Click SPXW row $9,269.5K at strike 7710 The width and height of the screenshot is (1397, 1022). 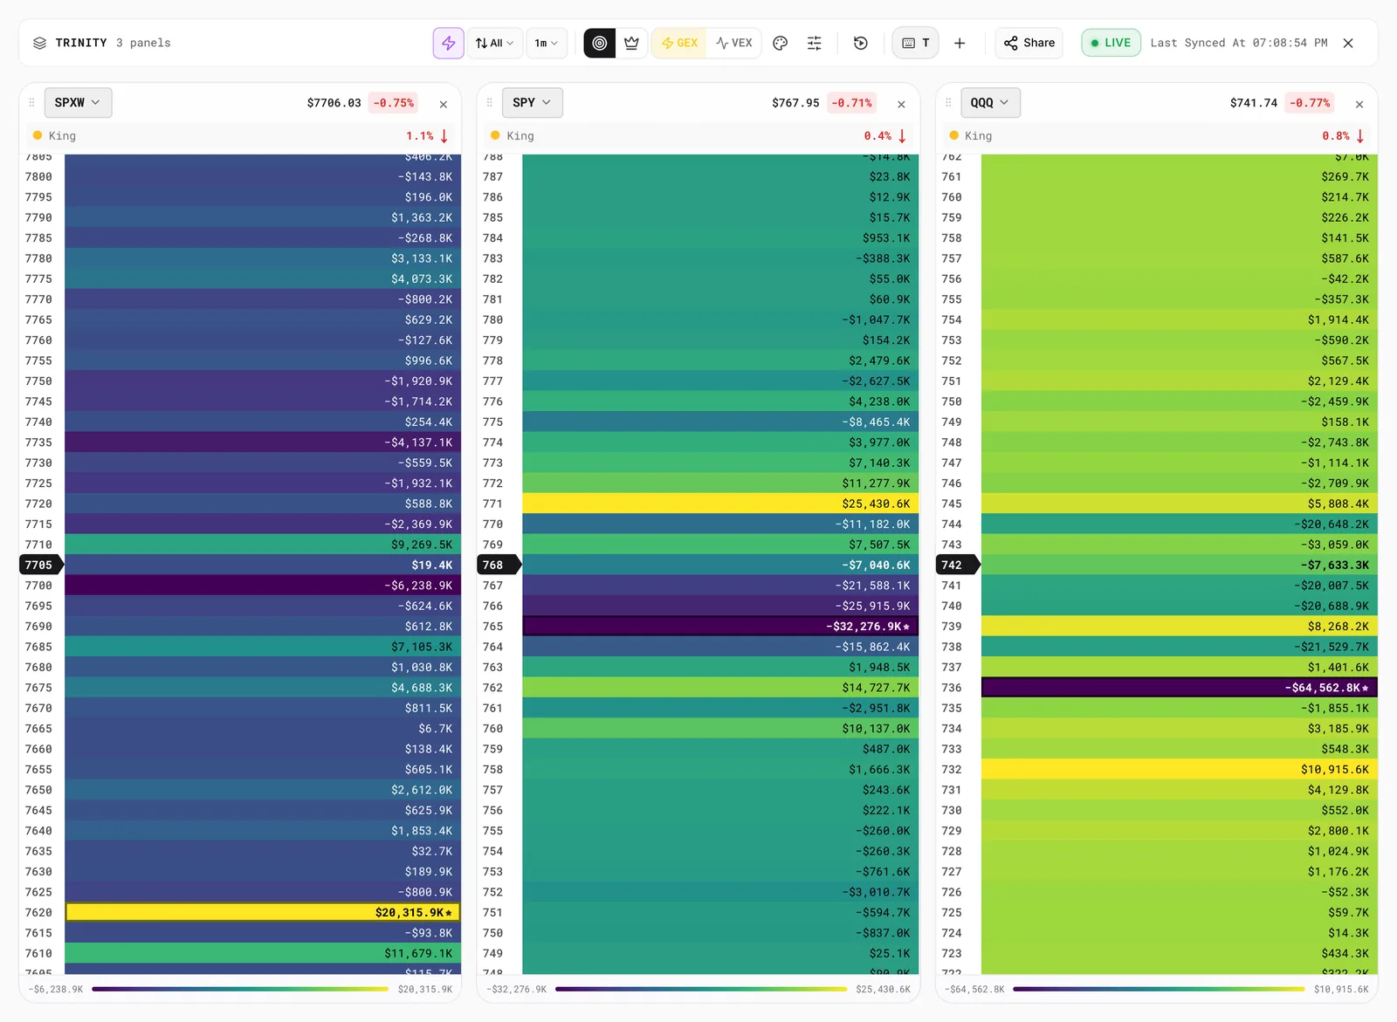(263, 545)
